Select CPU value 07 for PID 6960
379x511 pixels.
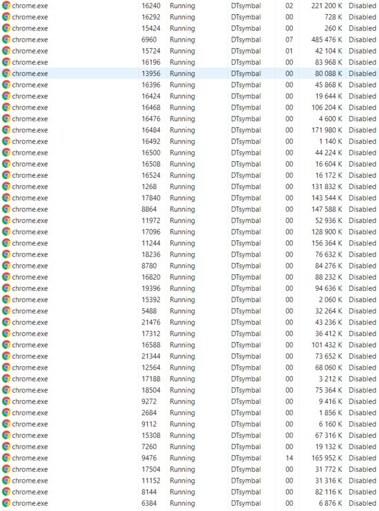290,39
